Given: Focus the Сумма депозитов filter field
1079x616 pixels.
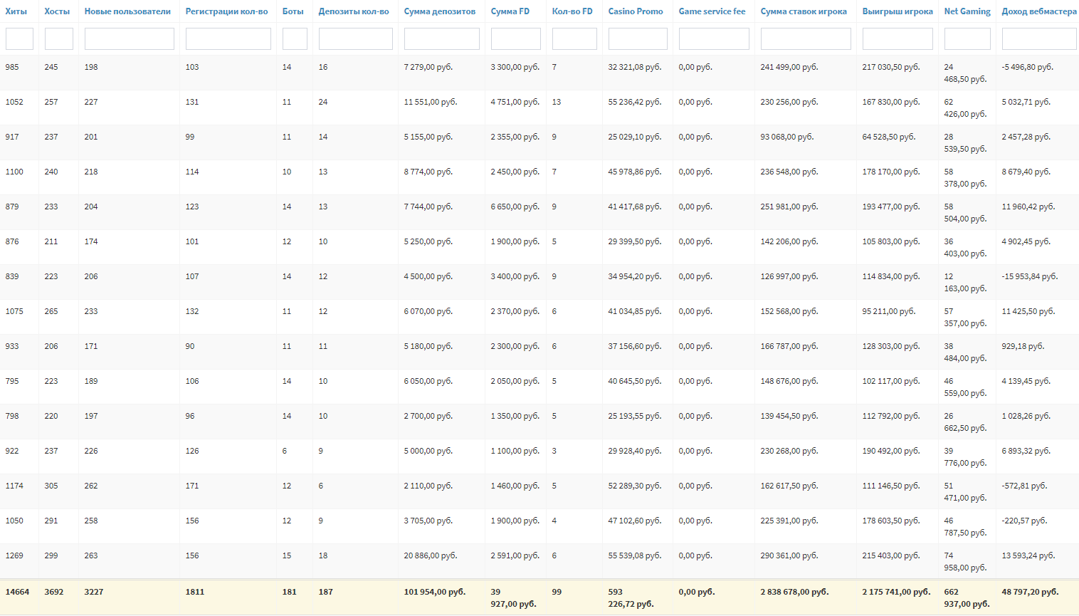Looking at the screenshot, I should [x=441, y=38].
